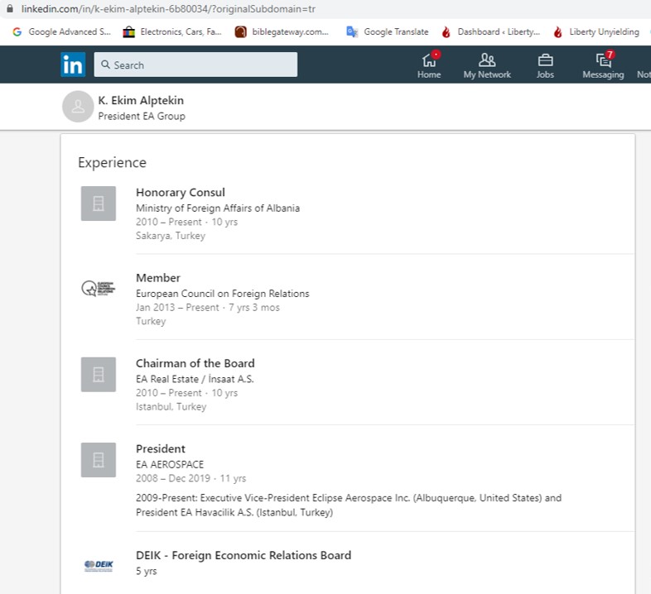Open the Member position title

[157, 278]
